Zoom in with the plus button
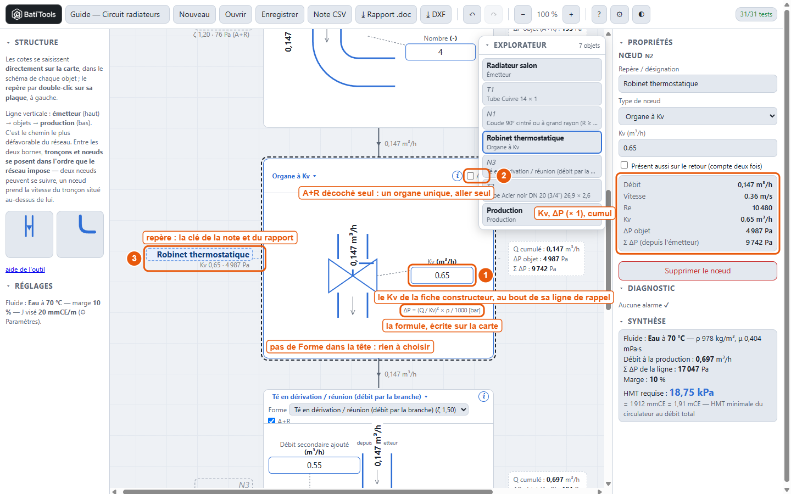 point(571,14)
